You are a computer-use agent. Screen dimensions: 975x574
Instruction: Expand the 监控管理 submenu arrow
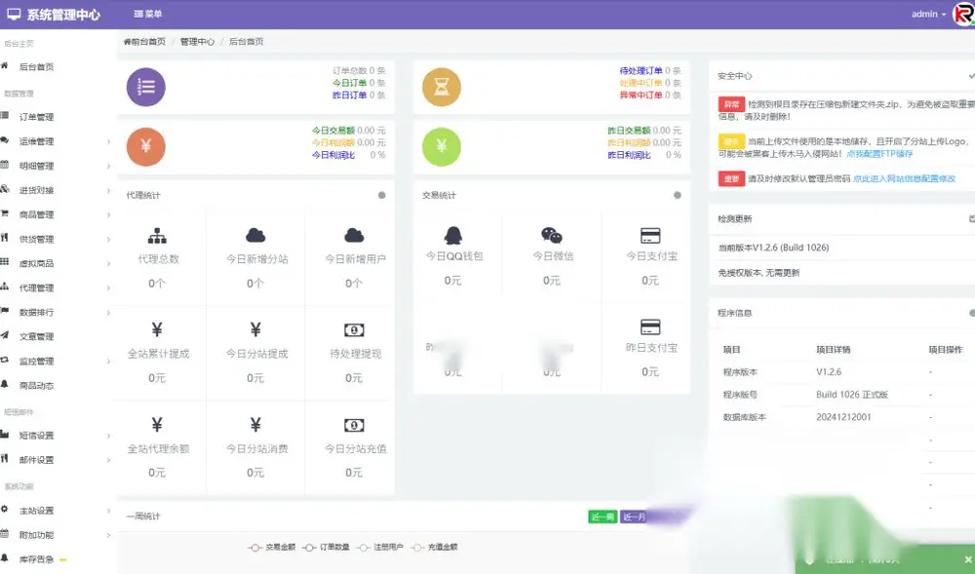(x=108, y=361)
